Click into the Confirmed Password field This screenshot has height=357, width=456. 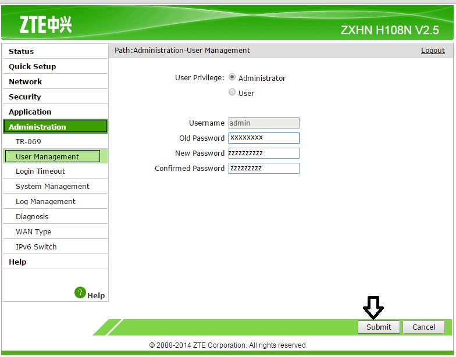coord(264,169)
